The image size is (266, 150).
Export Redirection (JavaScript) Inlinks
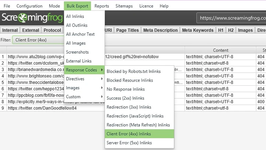[139, 116]
